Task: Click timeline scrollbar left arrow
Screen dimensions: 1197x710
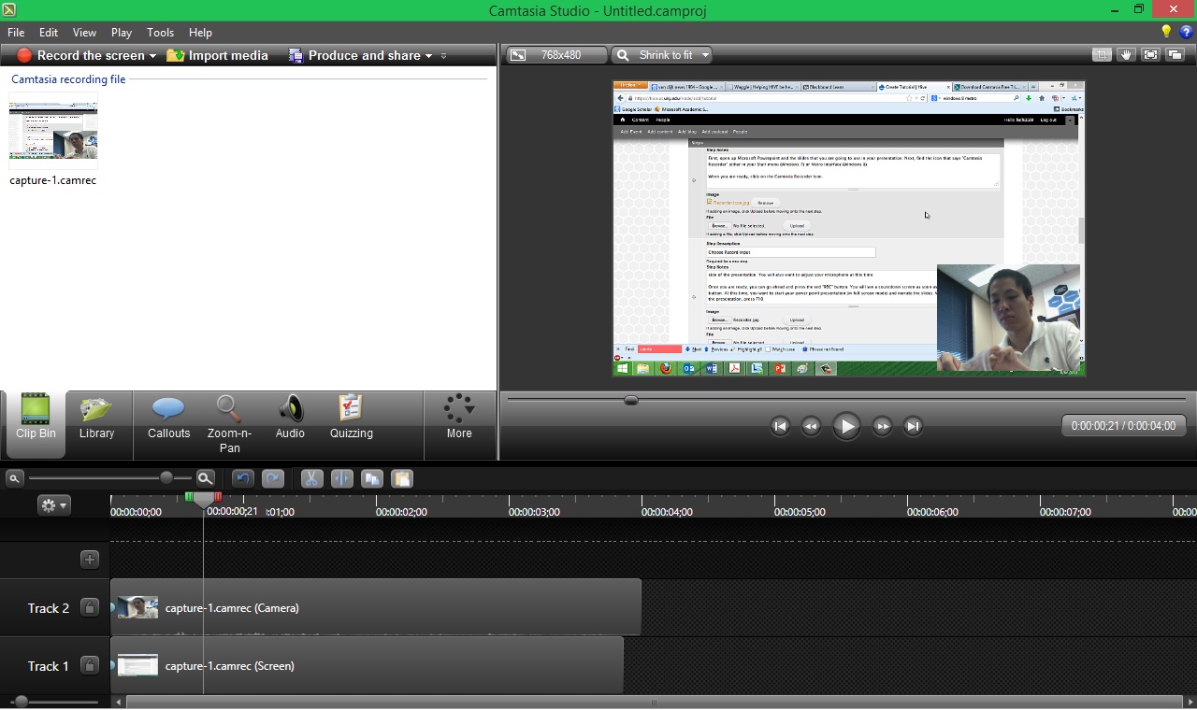Action: [x=118, y=702]
